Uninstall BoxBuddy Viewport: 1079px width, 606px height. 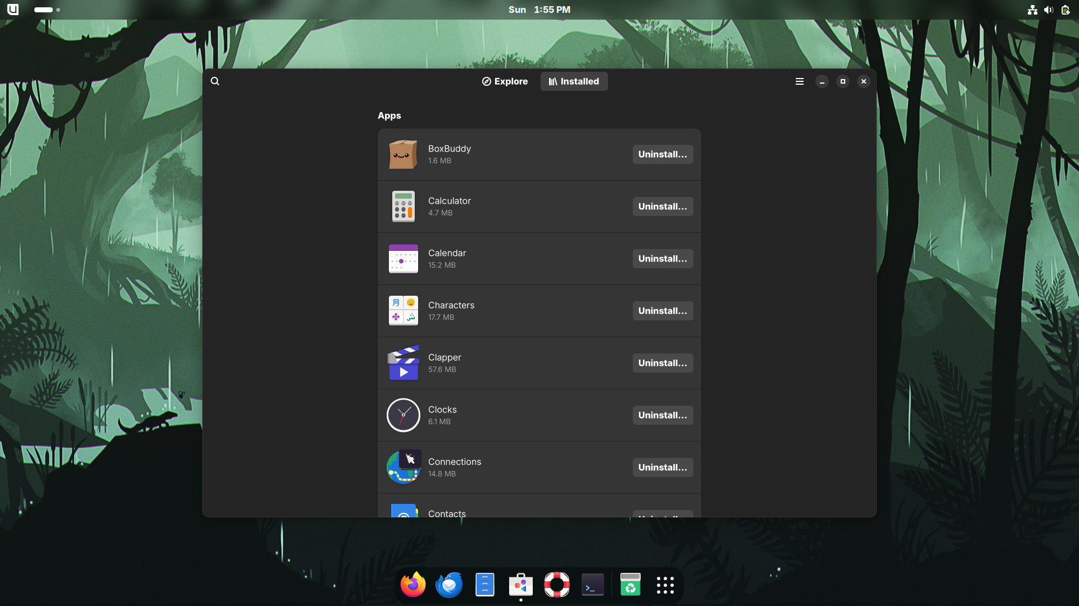click(663, 154)
